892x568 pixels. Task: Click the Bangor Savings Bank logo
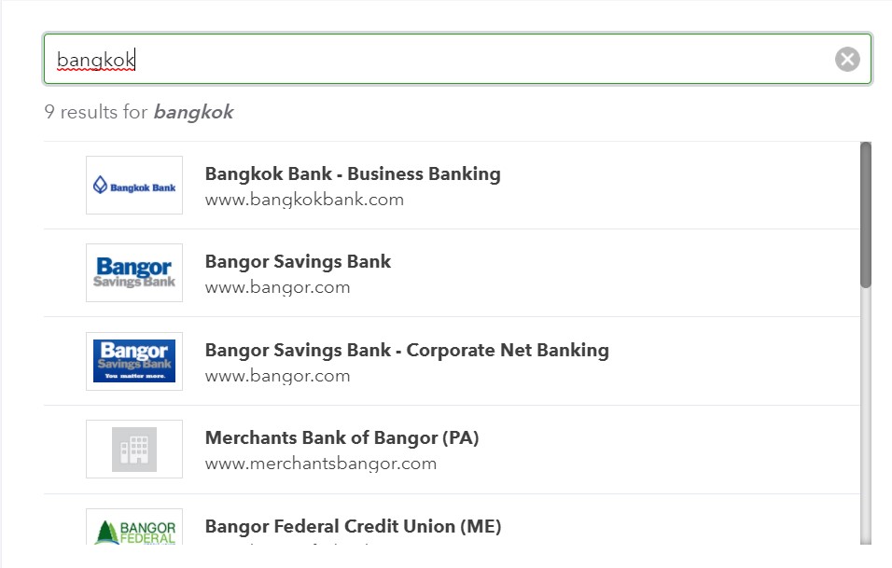pos(134,273)
